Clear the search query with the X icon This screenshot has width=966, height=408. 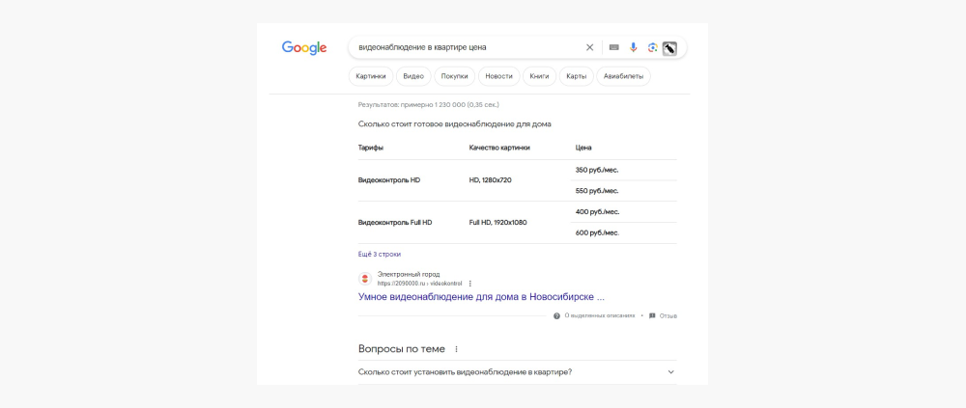point(590,47)
